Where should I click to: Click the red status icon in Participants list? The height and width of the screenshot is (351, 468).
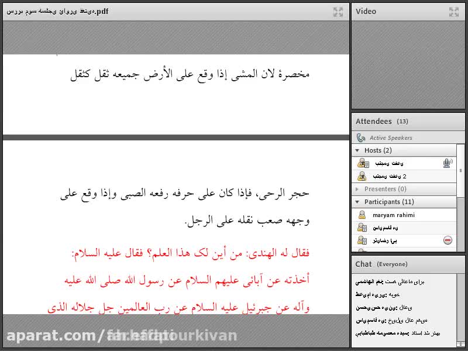pyautogui.click(x=448, y=240)
